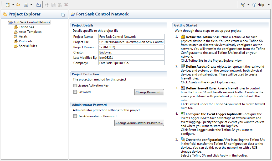Click the Project Name input field
Image resolution: width=272 pixels, height=161 pixels.
(x=131, y=37)
